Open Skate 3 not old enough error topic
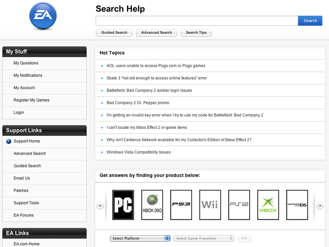The height and width of the screenshot is (247, 329). coord(157,78)
